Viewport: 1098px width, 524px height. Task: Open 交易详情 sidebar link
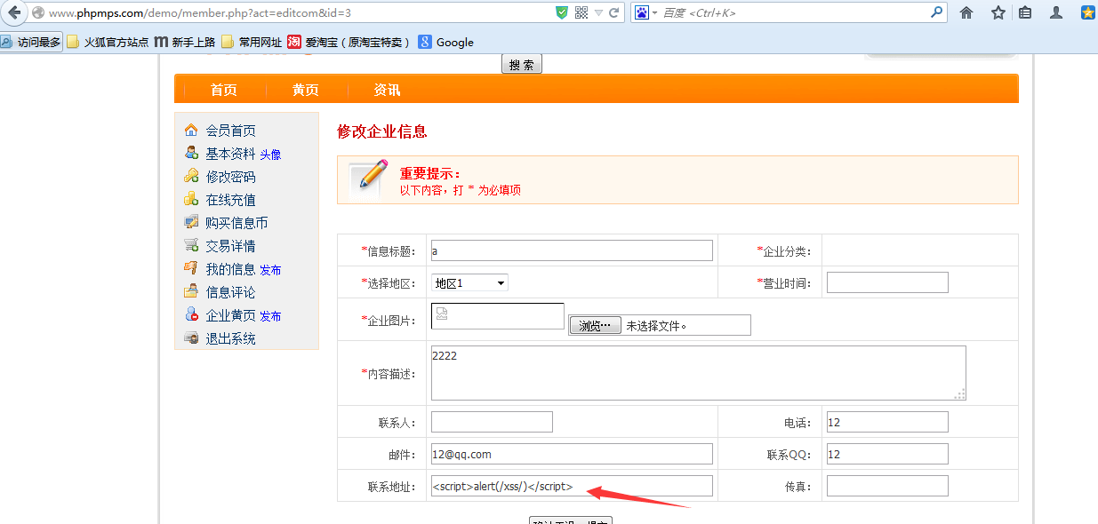pyautogui.click(x=230, y=246)
